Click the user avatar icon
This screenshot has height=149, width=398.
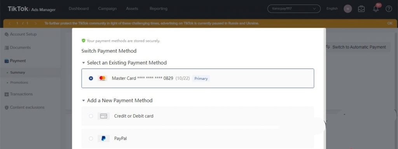(348, 9)
